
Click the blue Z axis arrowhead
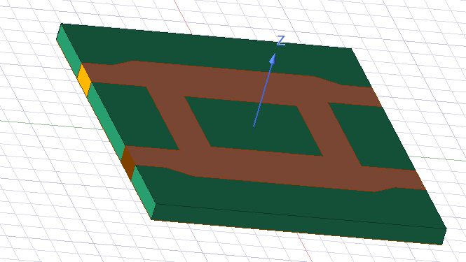(273, 59)
